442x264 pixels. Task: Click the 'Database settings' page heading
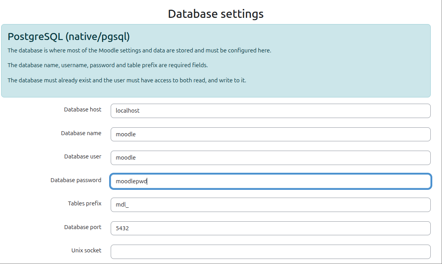(x=216, y=14)
